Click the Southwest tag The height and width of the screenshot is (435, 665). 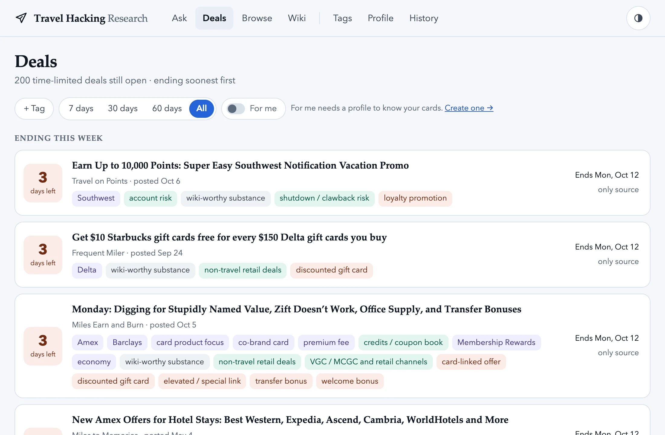click(96, 198)
